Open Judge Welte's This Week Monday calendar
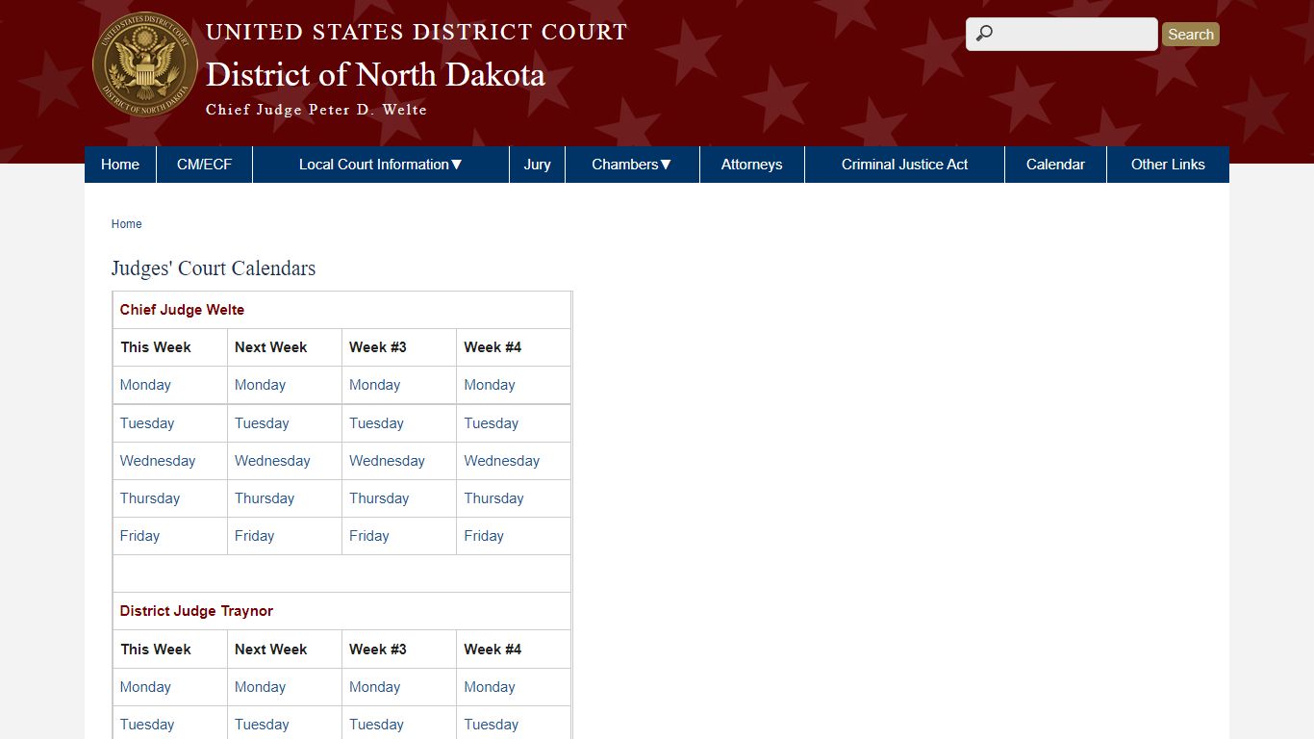The width and height of the screenshot is (1314, 739). coord(145,385)
